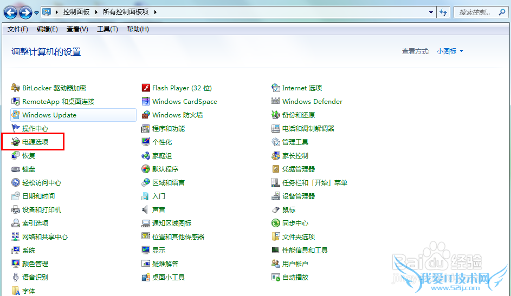Screen dimensions: 511x296
Task: Open the 小图标 view mode dropdown
Action: [450, 51]
